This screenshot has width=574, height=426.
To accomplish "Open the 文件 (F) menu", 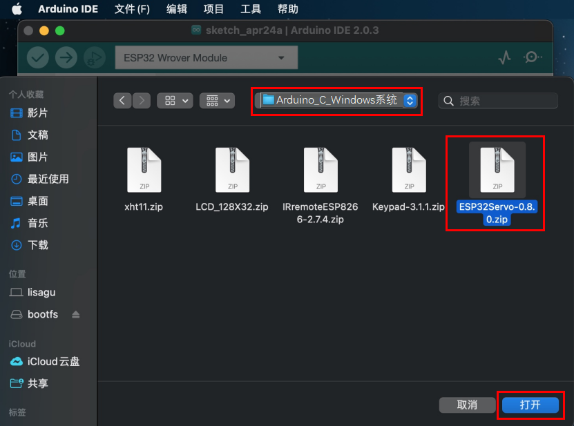I will pos(132,10).
